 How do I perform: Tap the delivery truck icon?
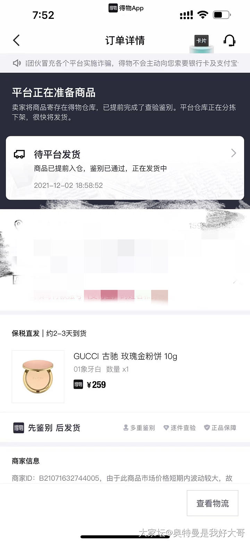pos(19,154)
